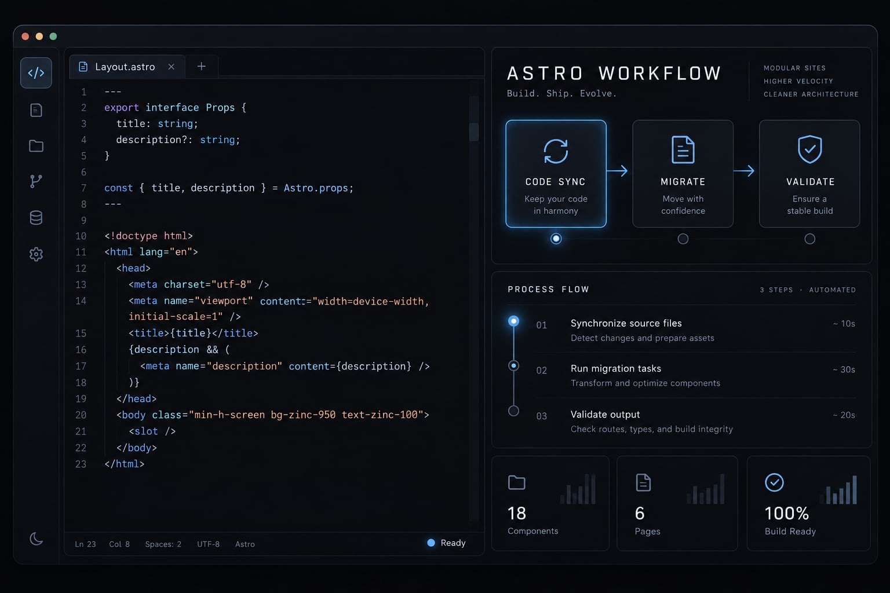The width and height of the screenshot is (890, 593).
Task: Open the 18 Components stat card
Action: point(550,503)
